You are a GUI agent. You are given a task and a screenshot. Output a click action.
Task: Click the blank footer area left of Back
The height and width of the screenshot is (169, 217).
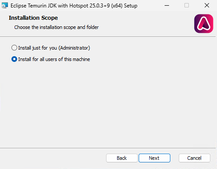53,158
